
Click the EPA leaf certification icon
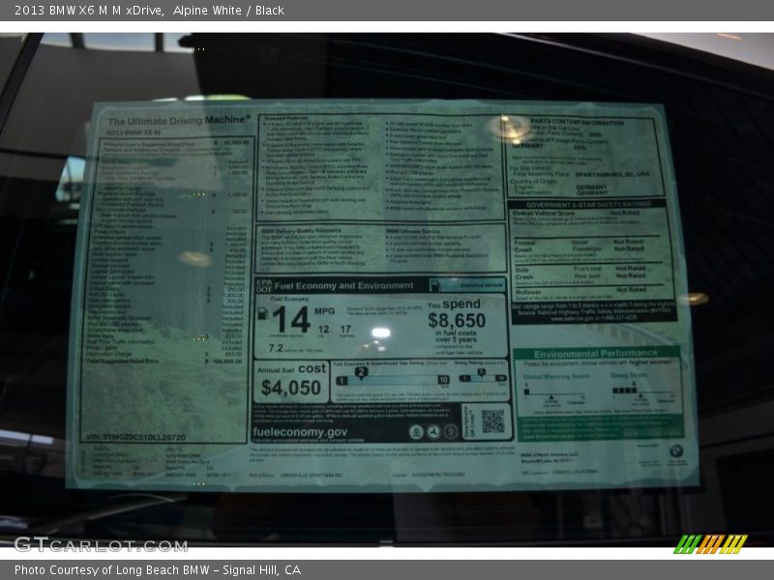pyautogui.click(x=416, y=433)
